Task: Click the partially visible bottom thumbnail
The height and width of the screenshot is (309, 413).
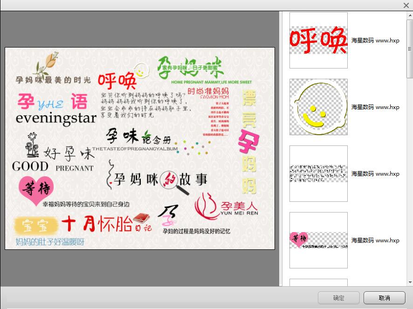Action: [318, 282]
